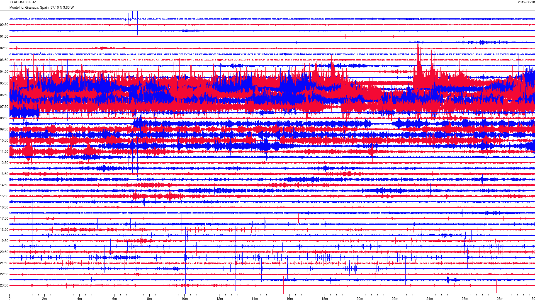Click the 10m axis tick label

[185, 299]
